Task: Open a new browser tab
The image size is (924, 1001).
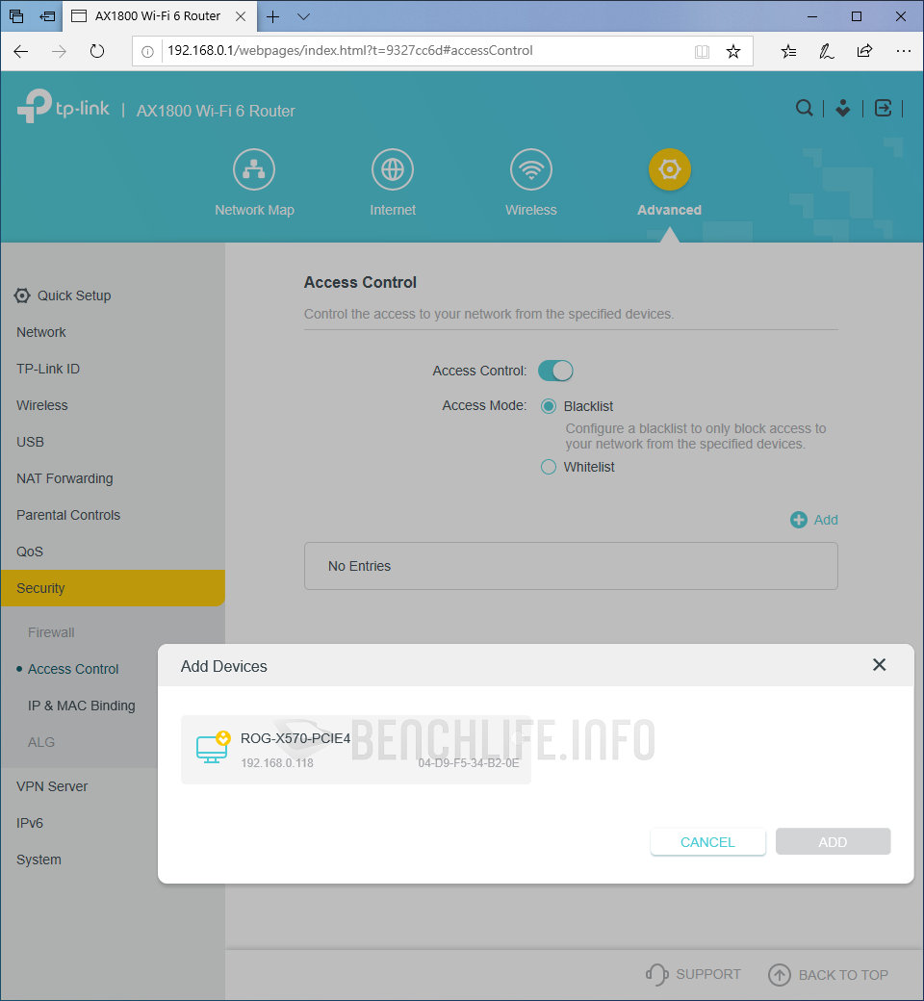Action: pos(272,16)
